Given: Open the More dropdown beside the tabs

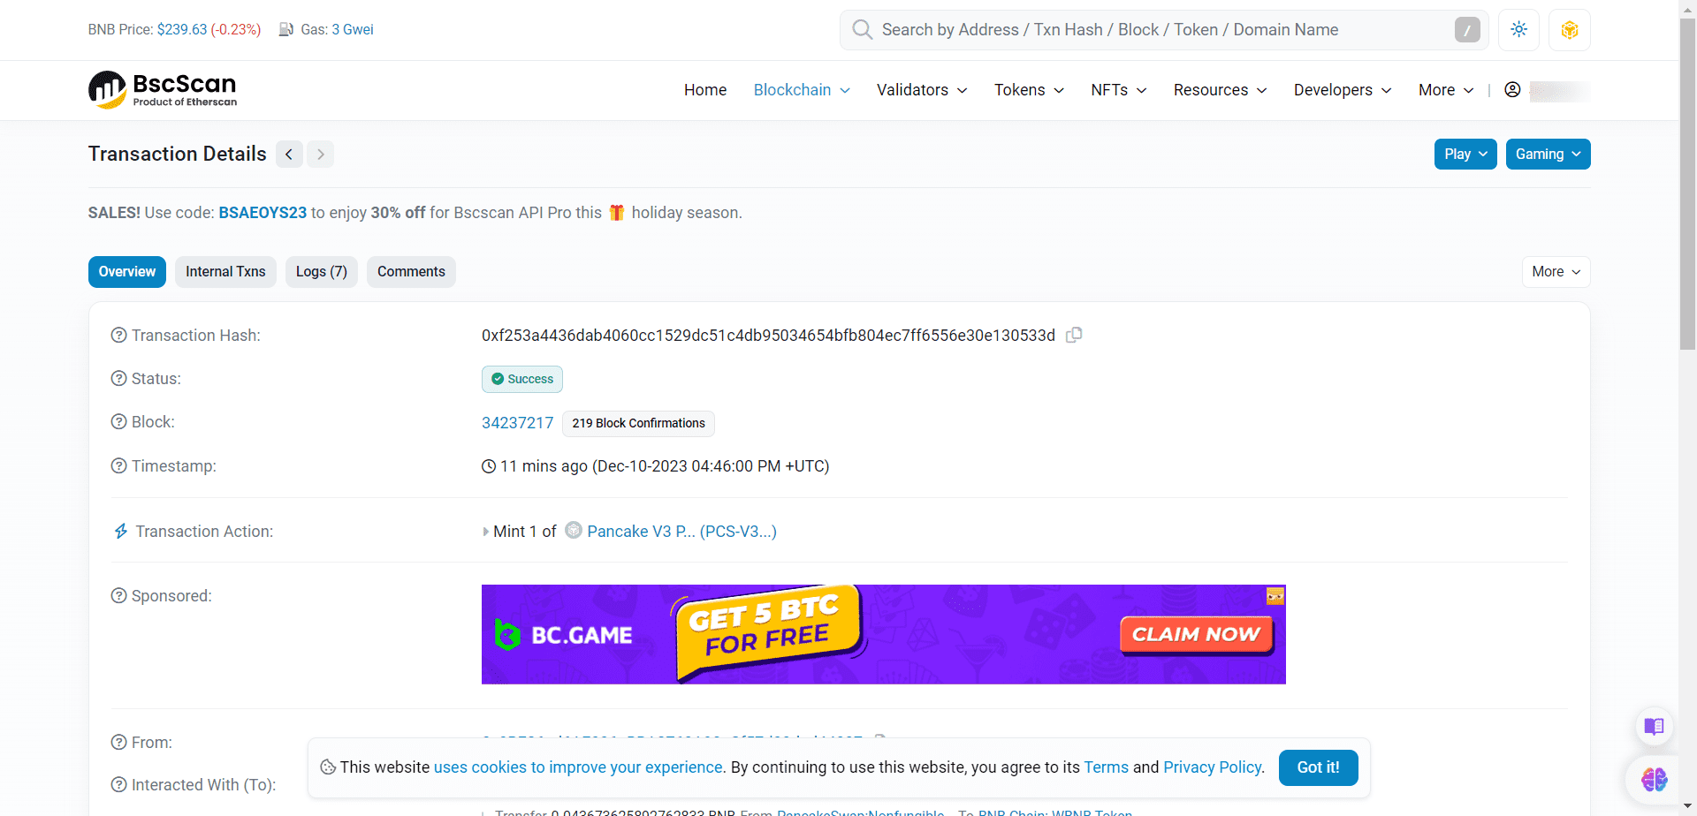Looking at the screenshot, I should point(1556,272).
